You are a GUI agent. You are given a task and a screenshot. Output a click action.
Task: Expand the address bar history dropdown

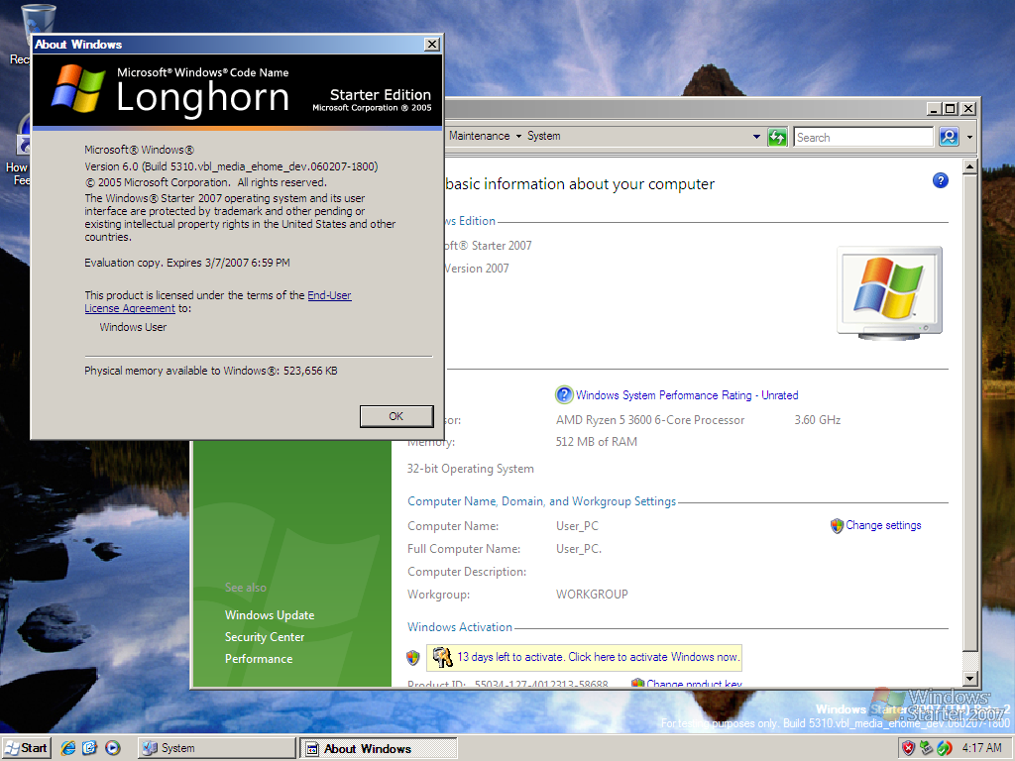coord(756,137)
